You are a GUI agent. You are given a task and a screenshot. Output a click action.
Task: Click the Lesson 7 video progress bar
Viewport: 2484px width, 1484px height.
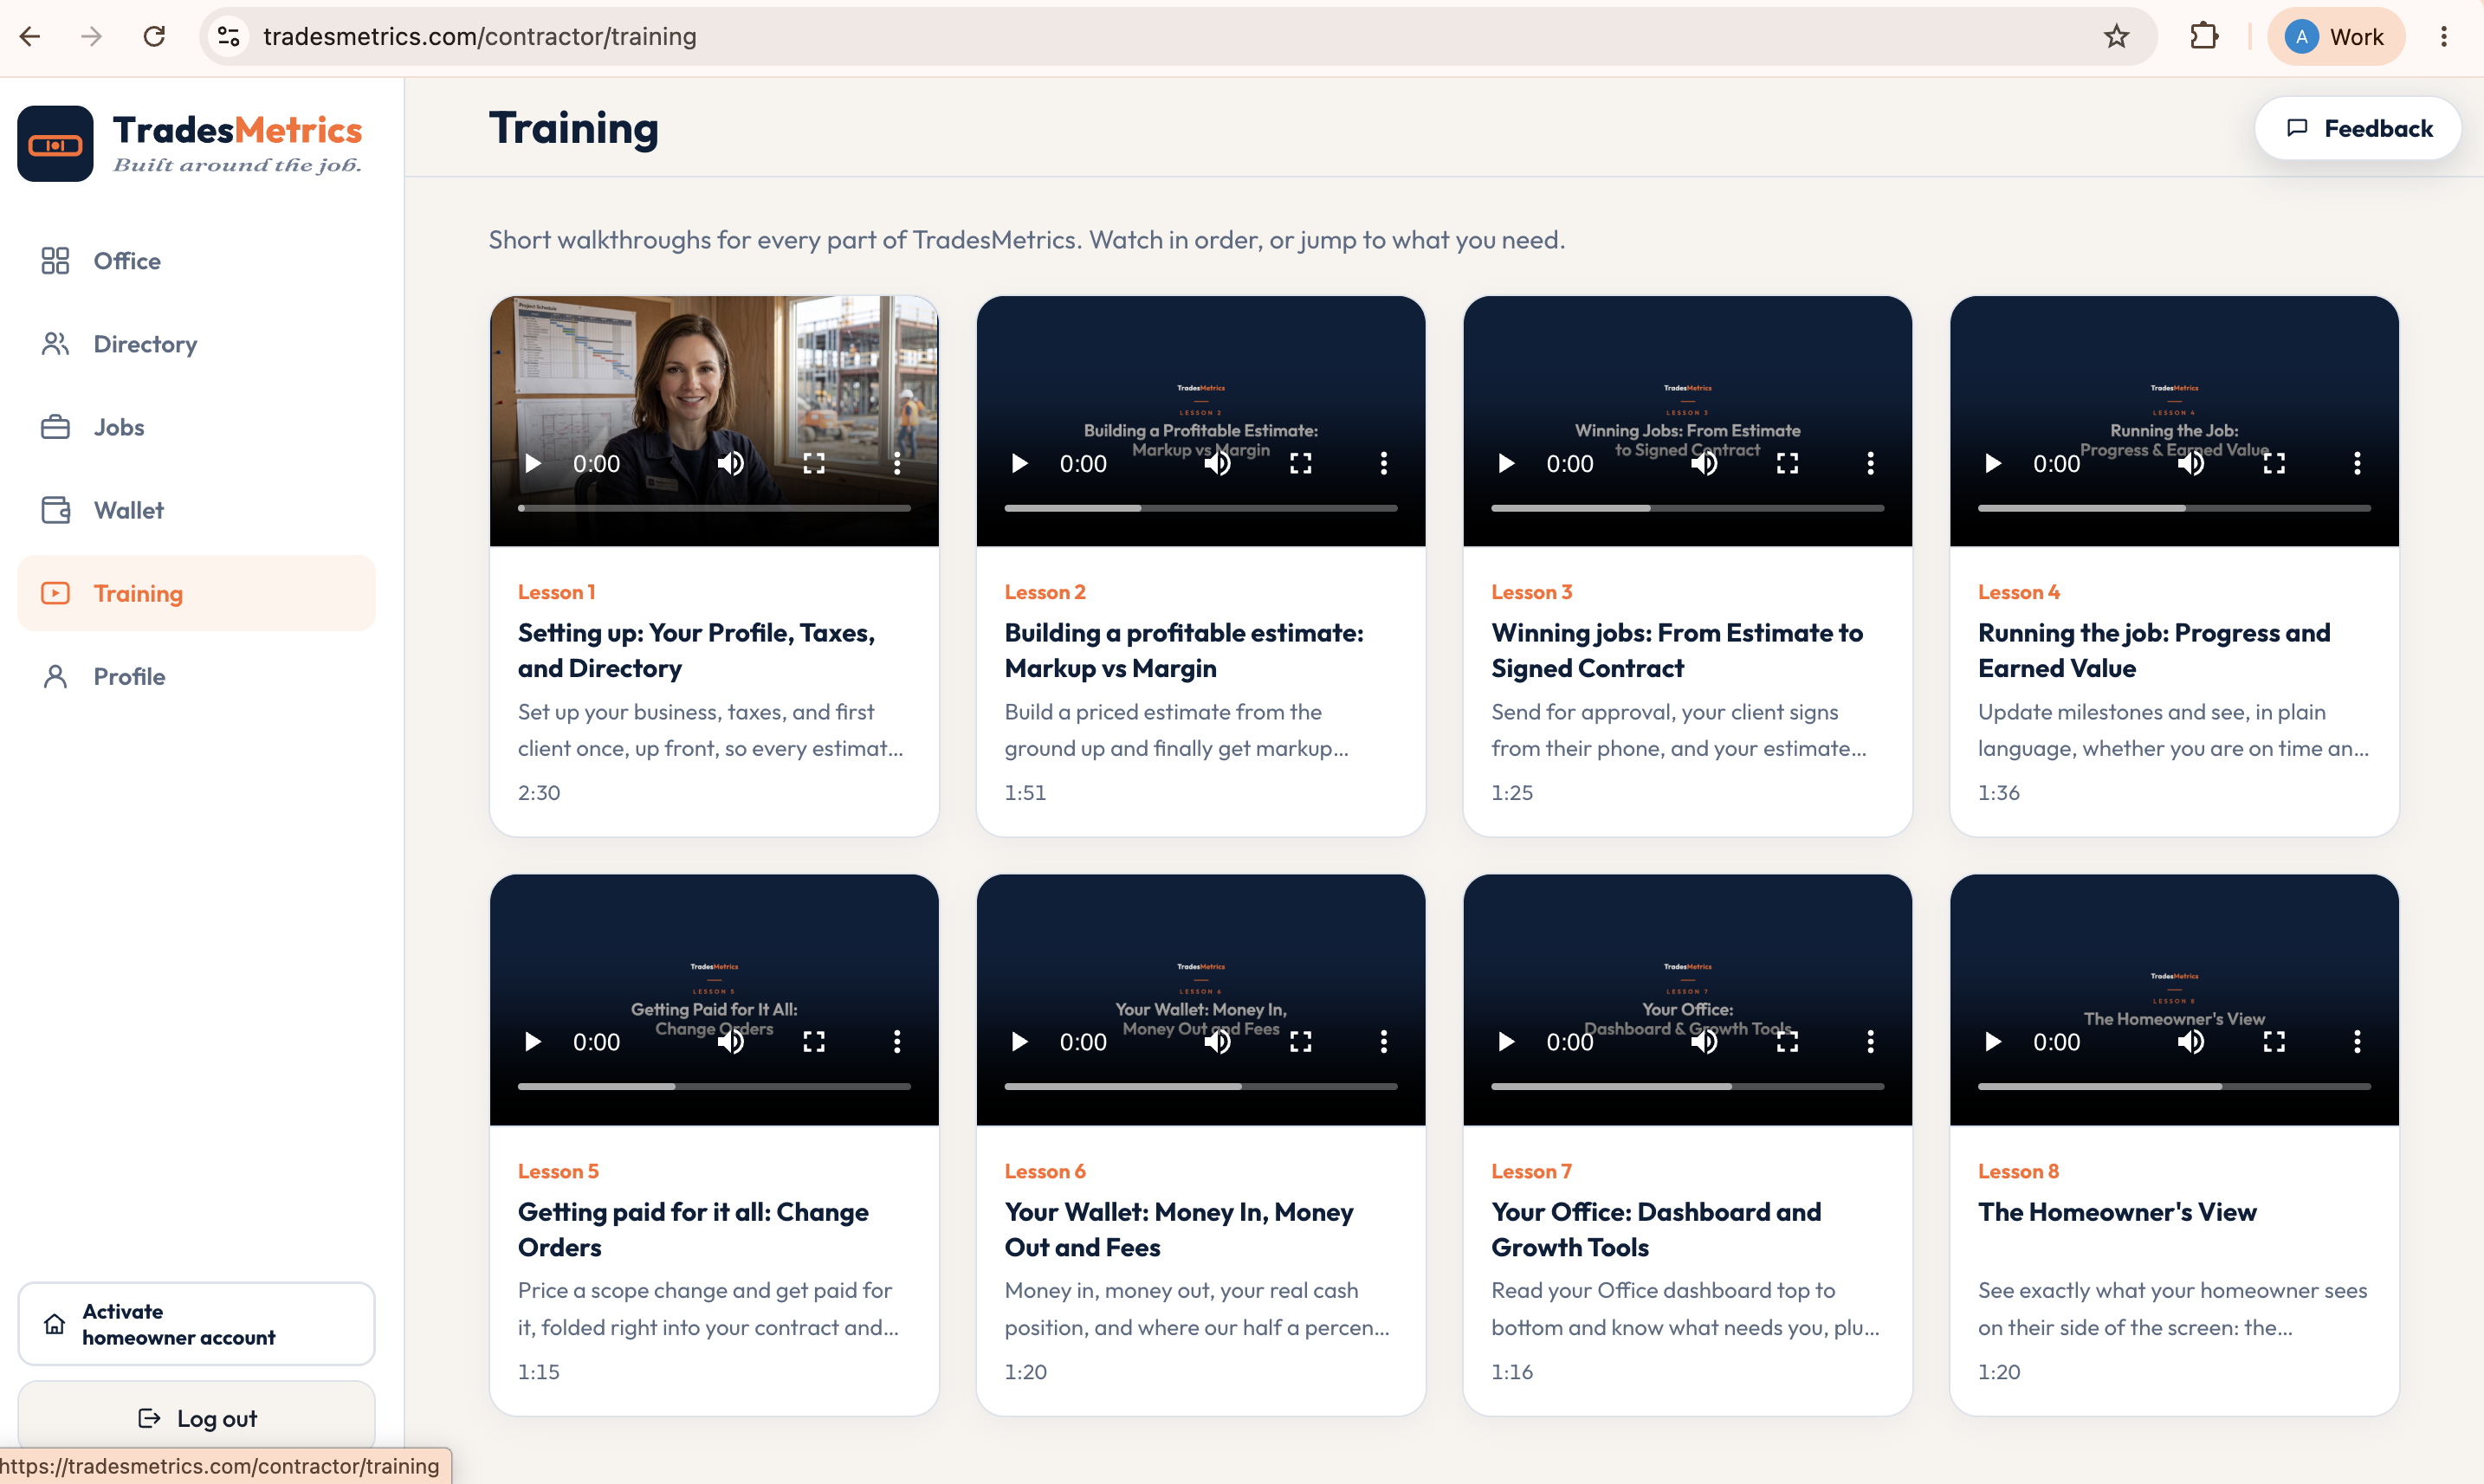1688,1087
